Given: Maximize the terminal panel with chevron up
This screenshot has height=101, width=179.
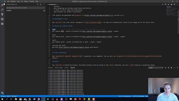Looking at the screenshot, I should (x=174, y=68).
